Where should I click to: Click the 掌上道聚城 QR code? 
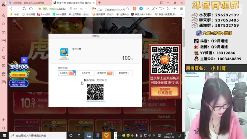point(165,60)
